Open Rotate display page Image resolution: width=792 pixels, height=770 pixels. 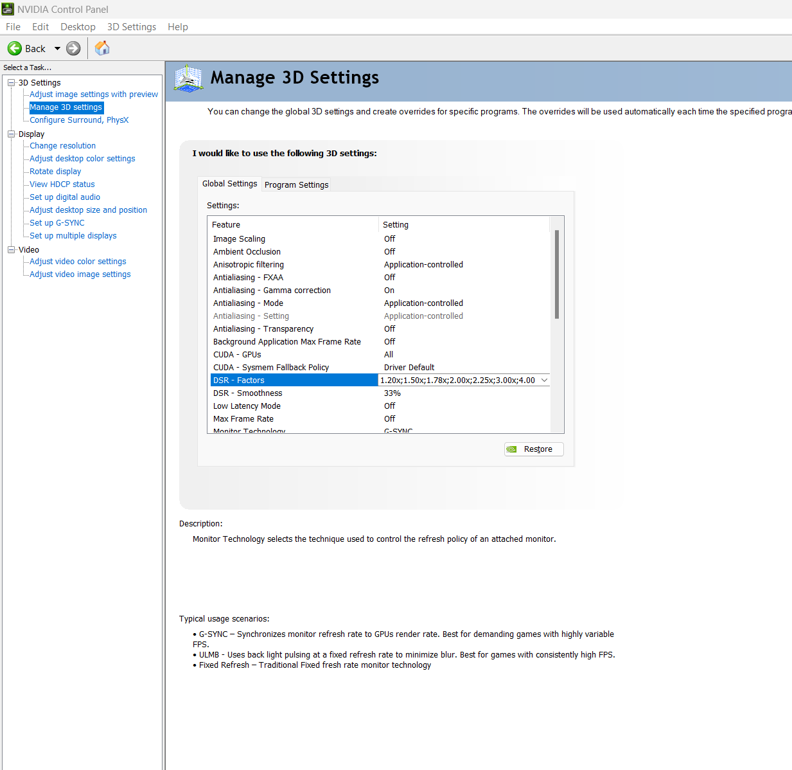point(55,172)
